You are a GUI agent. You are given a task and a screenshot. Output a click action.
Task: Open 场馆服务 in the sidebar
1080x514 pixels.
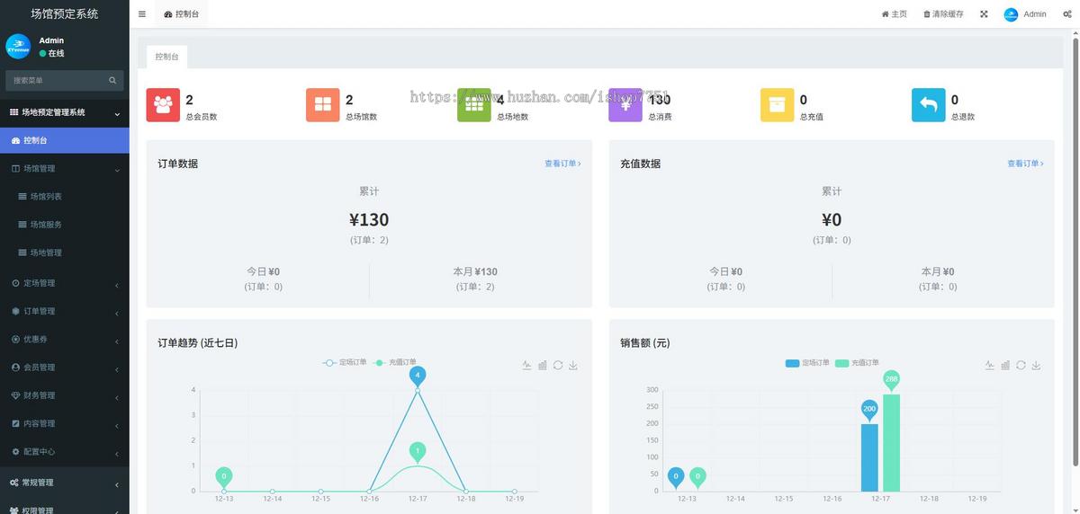tap(64, 225)
